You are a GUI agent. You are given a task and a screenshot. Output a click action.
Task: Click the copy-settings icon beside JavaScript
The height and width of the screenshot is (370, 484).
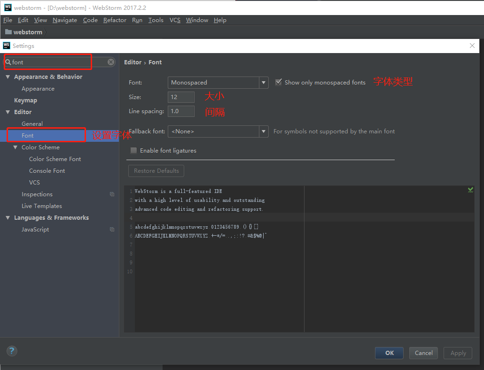click(112, 229)
